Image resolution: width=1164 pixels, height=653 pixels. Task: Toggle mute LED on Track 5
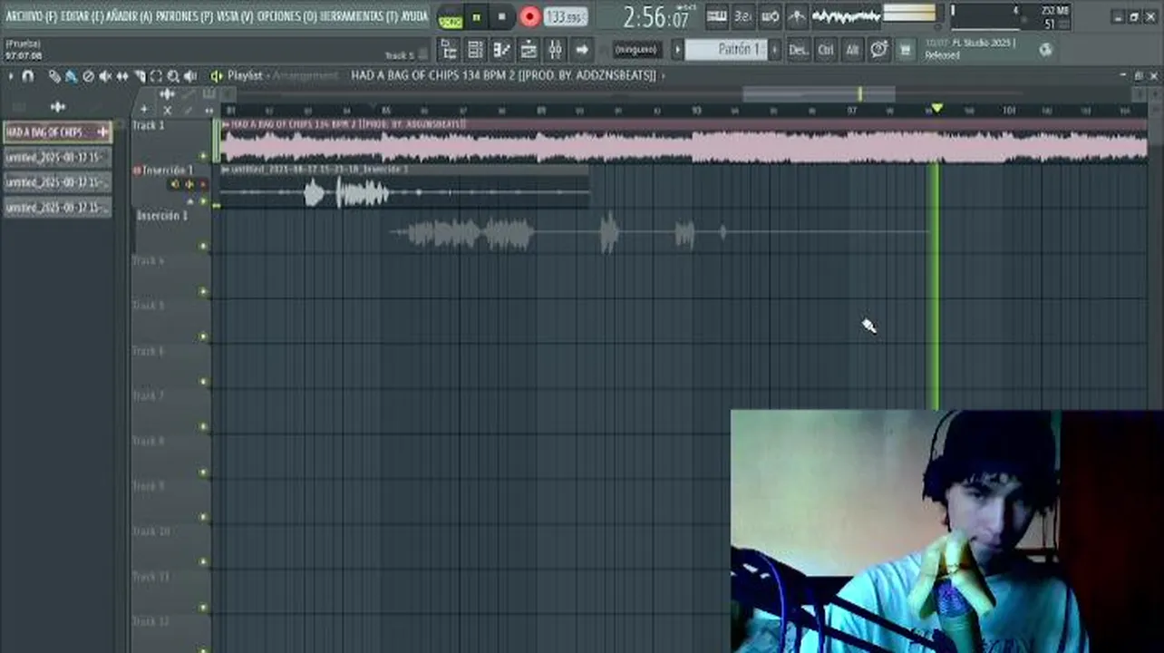coord(203,336)
